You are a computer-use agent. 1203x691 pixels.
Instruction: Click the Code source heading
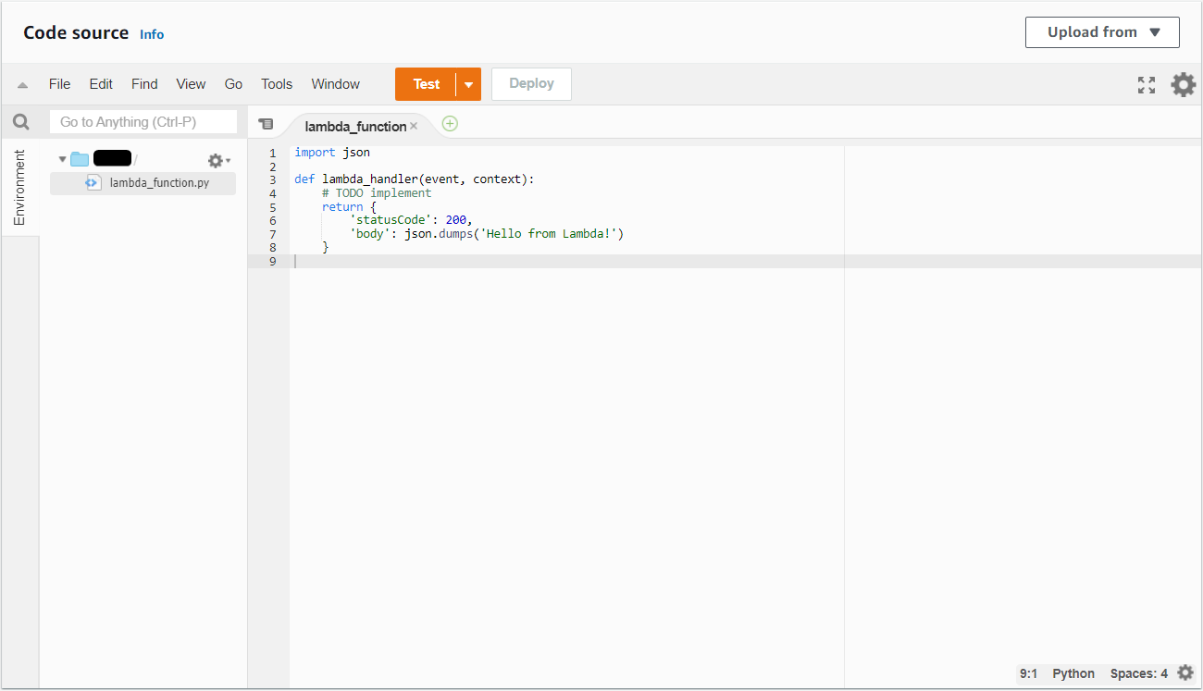pos(76,32)
